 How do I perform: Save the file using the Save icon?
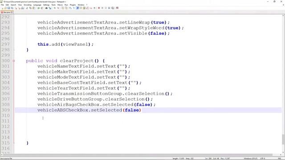point(9,8)
